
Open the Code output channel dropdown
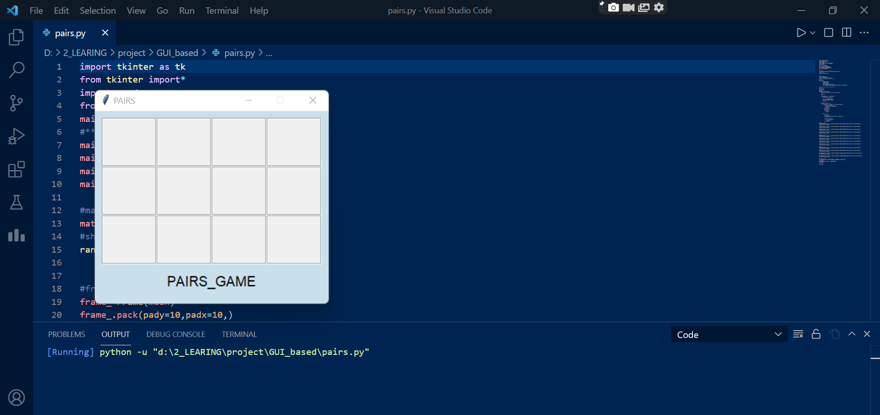point(729,334)
